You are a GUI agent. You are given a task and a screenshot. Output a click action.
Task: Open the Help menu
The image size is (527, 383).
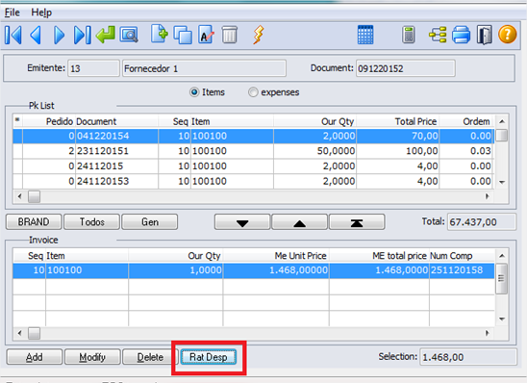click(41, 13)
